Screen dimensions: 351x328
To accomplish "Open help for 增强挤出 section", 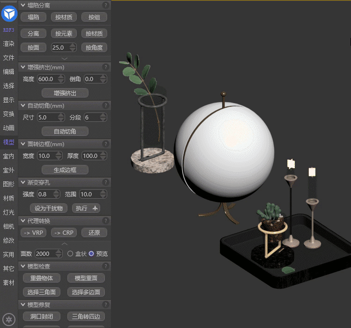I will [x=105, y=67].
